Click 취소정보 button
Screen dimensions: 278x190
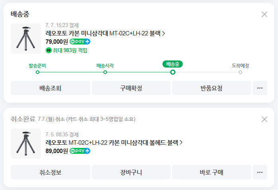pos(51,172)
